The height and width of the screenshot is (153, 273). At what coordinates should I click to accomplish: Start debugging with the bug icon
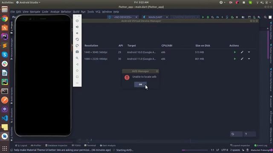pyautogui.click(x=208, y=17)
